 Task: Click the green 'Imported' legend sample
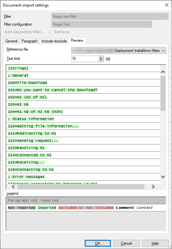click(x=47, y=208)
